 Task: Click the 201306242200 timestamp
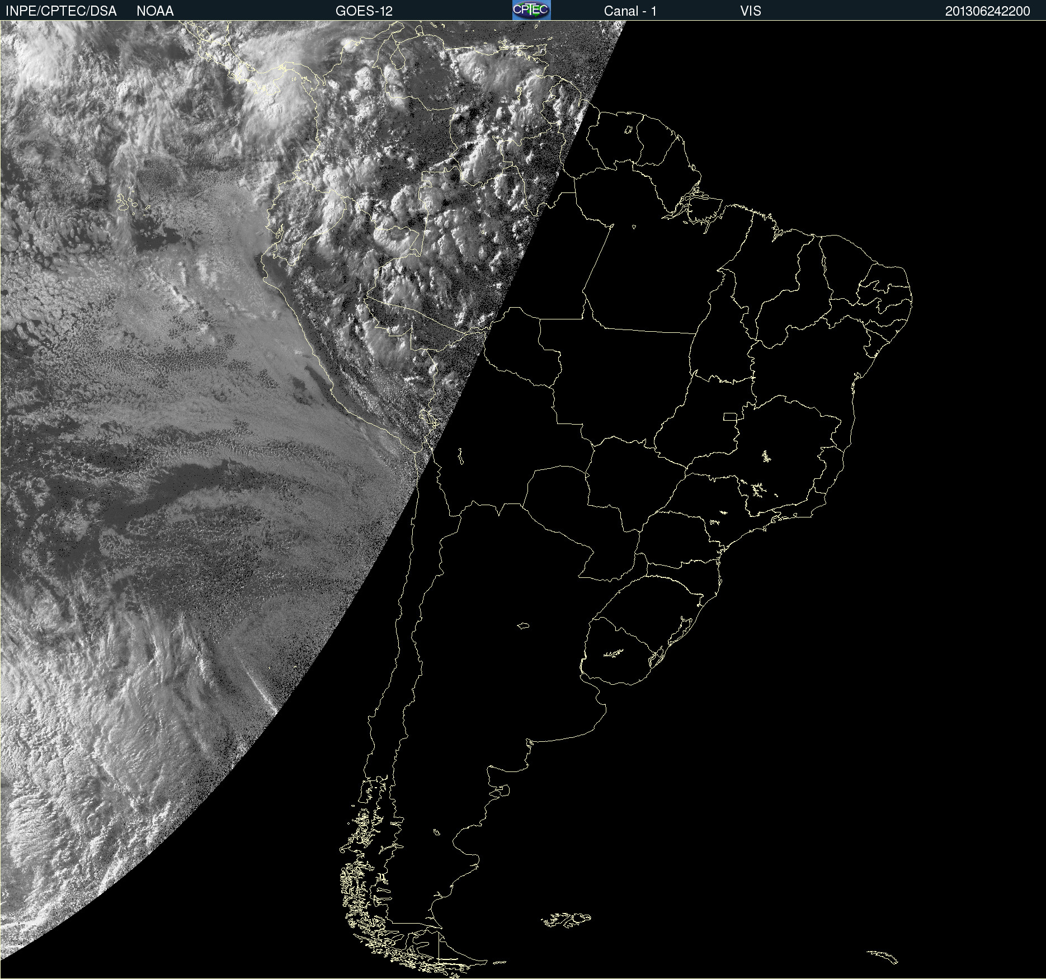tap(987, 11)
